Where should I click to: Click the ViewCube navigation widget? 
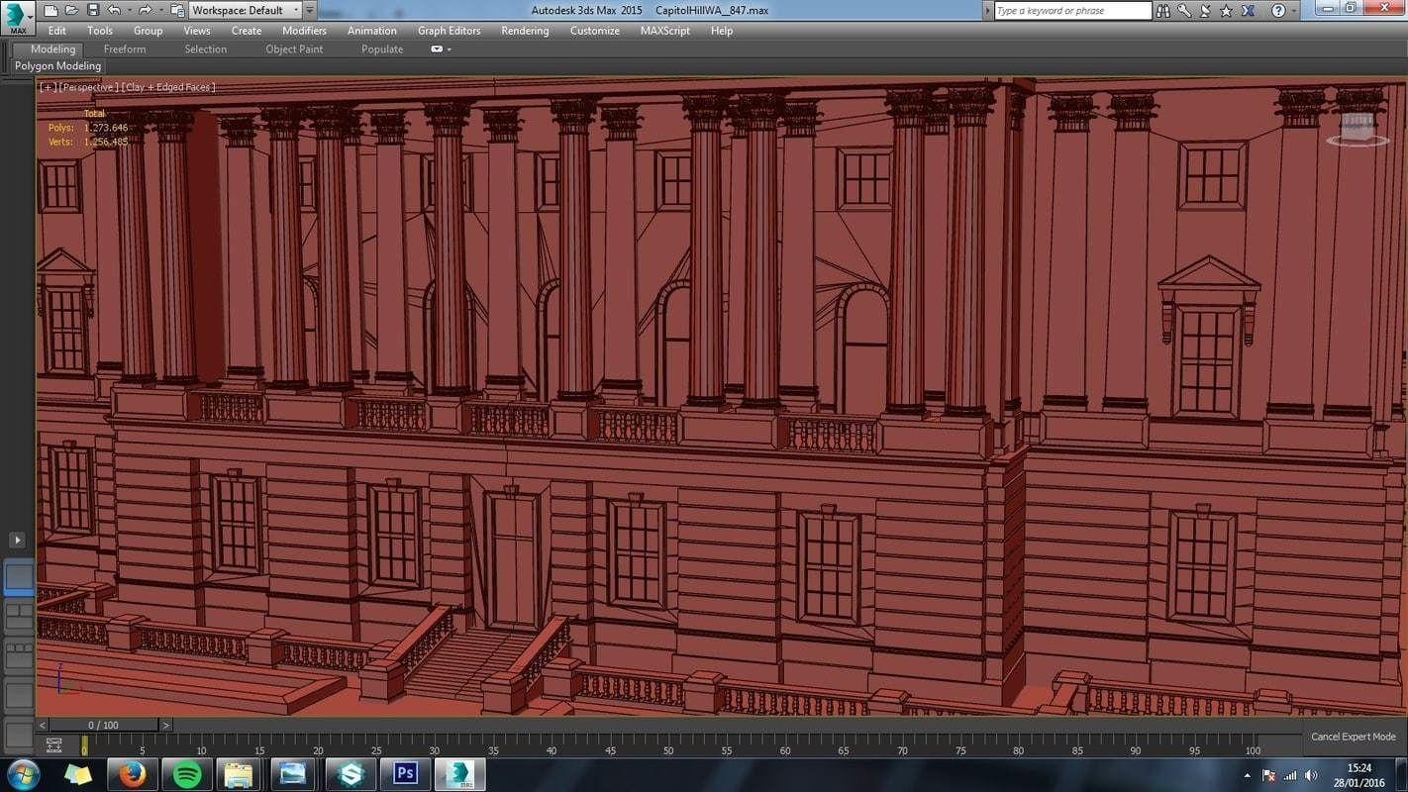pos(1358,128)
